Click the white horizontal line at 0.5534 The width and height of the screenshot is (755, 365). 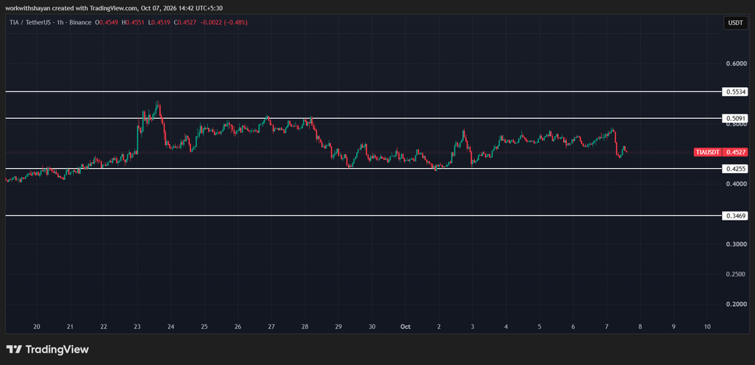tap(363, 91)
